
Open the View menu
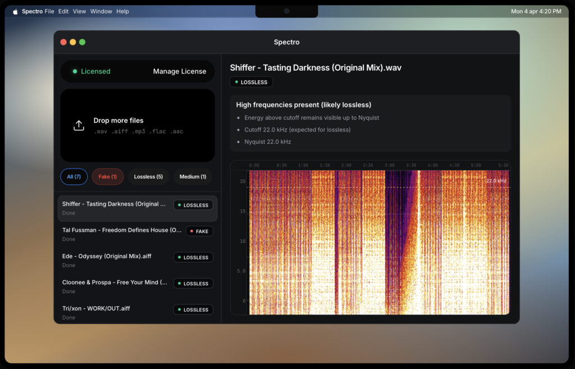pos(79,11)
